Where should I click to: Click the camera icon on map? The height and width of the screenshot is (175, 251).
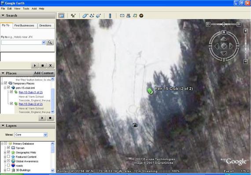point(135,125)
